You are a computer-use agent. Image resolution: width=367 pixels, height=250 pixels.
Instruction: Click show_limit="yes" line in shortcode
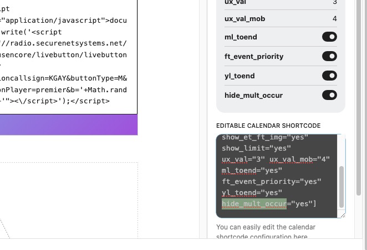(x=256, y=148)
